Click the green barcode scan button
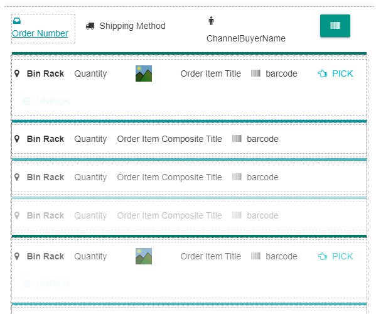 [335, 26]
